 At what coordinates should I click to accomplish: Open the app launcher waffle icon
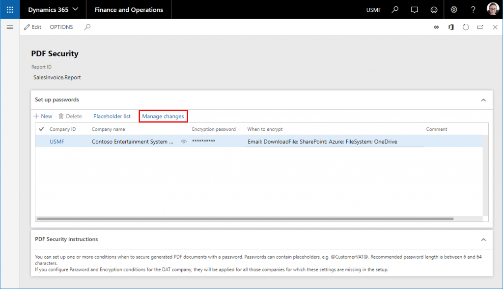point(10,10)
